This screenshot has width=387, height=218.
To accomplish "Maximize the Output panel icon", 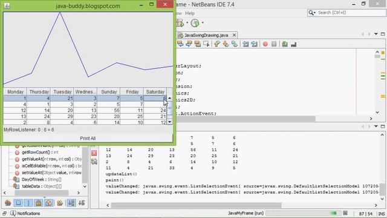I will (383, 127).
